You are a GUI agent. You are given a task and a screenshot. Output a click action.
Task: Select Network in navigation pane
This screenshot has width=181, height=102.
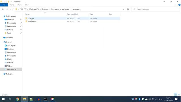click(9, 74)
